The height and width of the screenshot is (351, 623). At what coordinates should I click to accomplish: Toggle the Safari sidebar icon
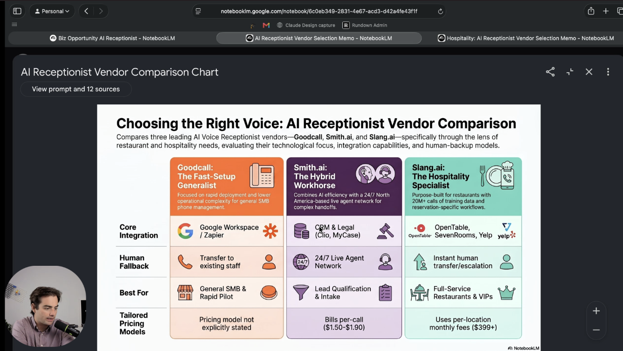[17, 11]
